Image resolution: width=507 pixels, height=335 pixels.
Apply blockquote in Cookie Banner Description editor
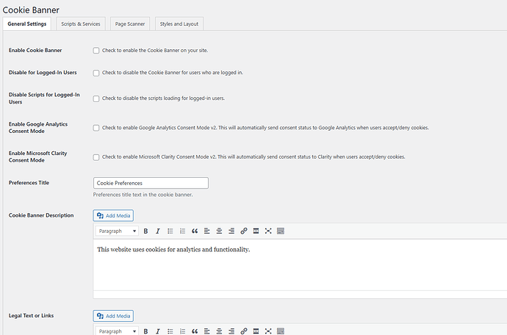[x=195, y=231]
